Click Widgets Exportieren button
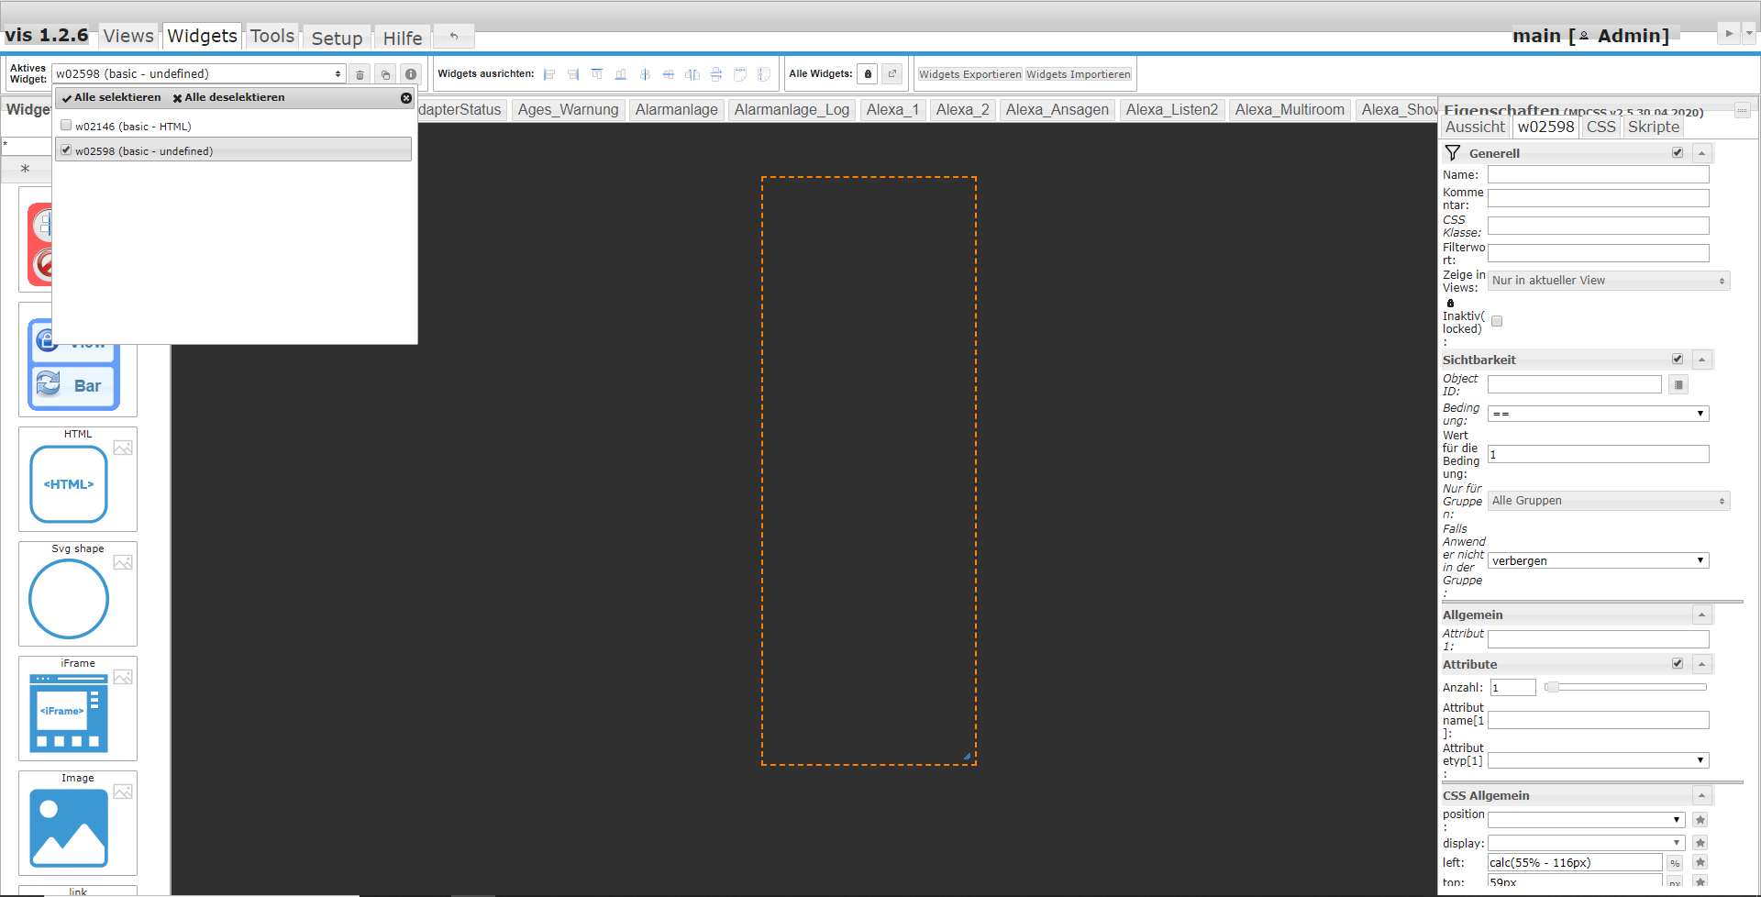This screenshot has width=1761, height=897. (970, 74)
